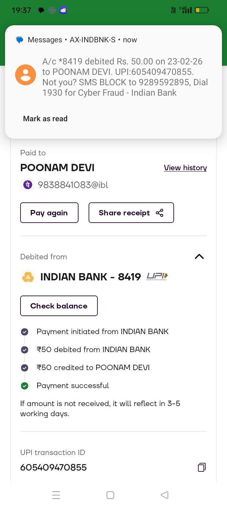
Task: Collapse the Debited from section
Action: point(199,256)
